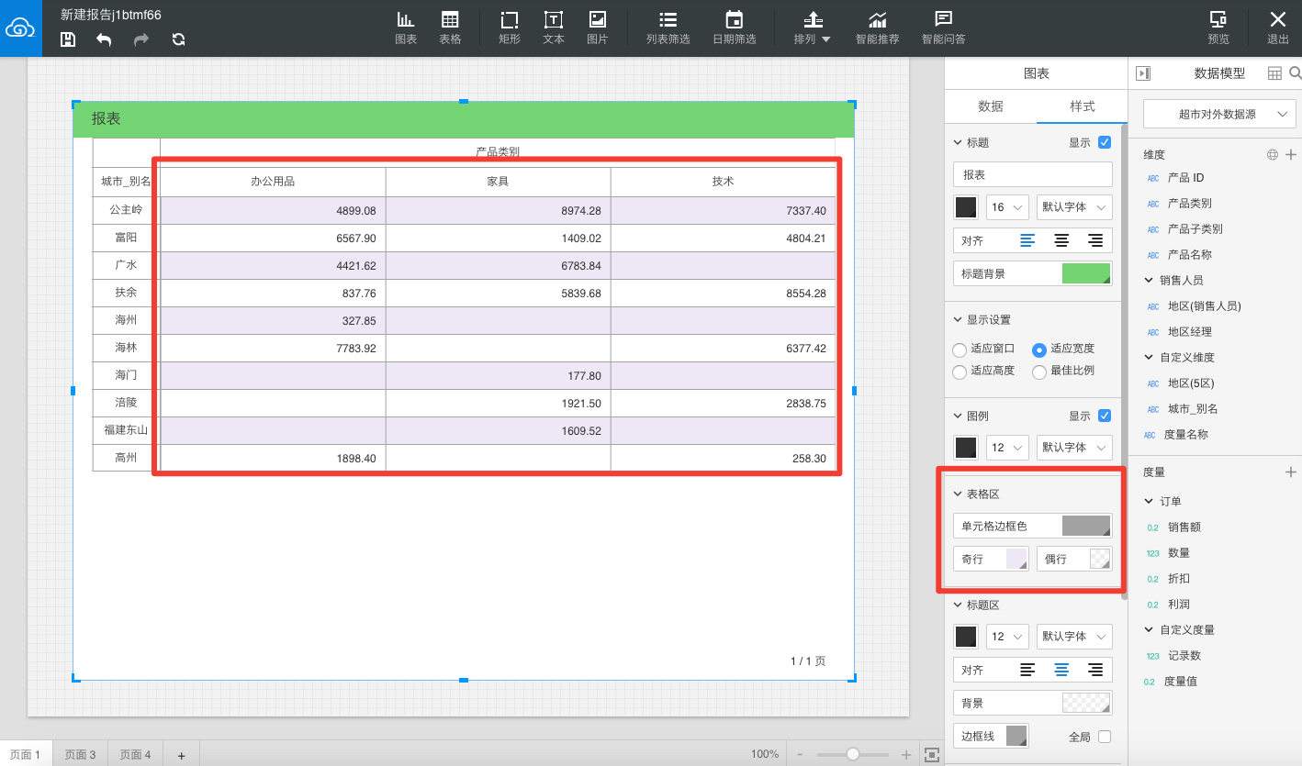Click the 办公用品 column header

pyautogui.click(x=273, y=182)
